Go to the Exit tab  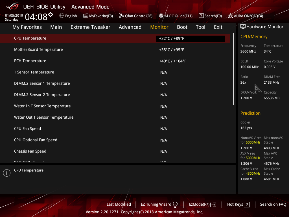pos(218,27)
